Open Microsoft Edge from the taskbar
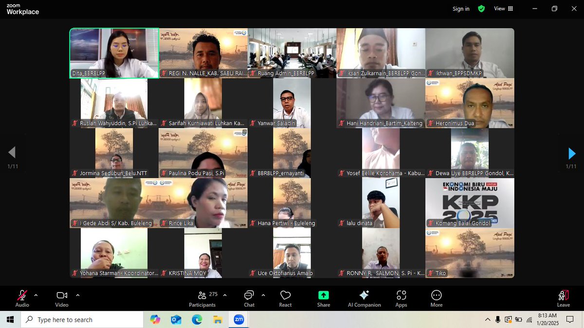 coord(197,319)
